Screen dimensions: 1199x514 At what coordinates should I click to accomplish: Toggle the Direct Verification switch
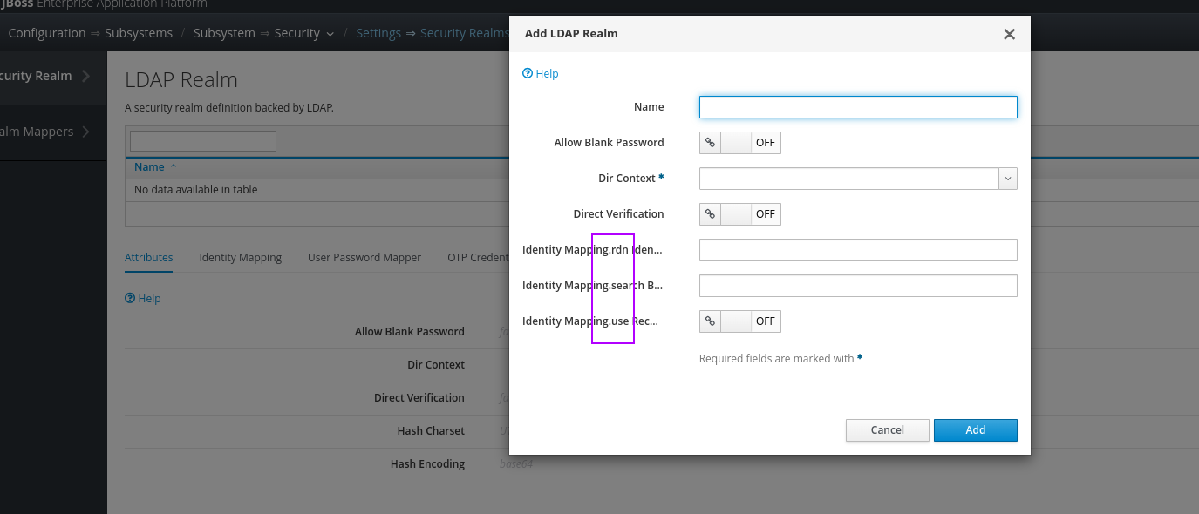click(x=751, y=214)
